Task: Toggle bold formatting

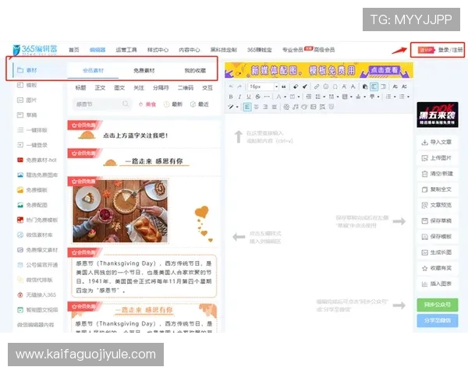Action: [231, 97]
